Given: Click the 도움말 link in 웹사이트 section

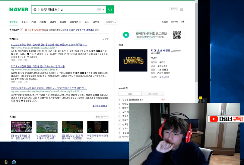Looking at the screenshot, I should coord(105,39).
